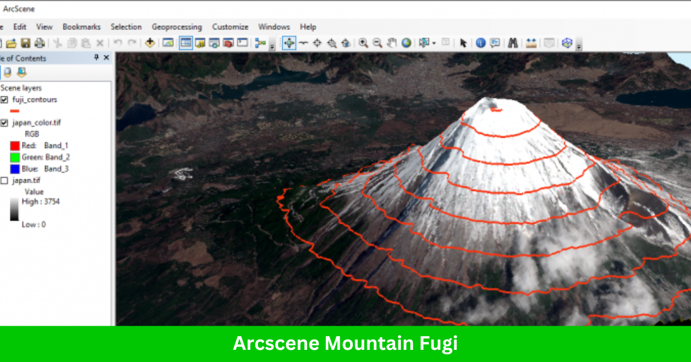Click the Save button
Image resolution: width=691 pixels, height=362 pixels.
point(25,42)
